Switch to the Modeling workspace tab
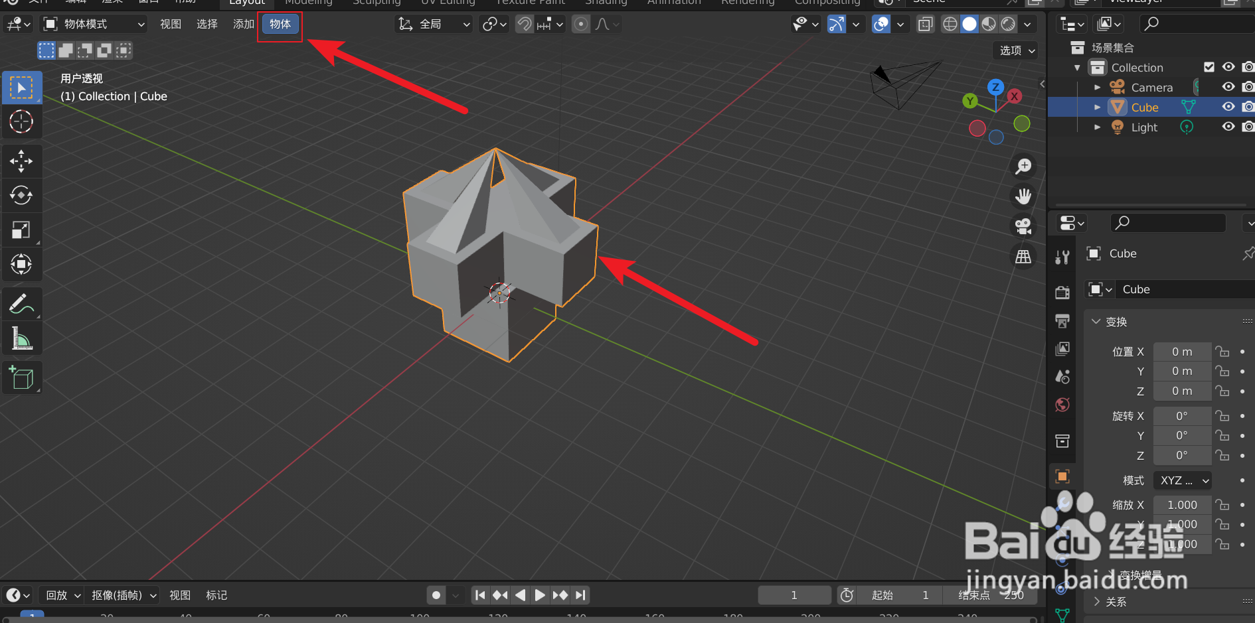 (x=308, y=3)
